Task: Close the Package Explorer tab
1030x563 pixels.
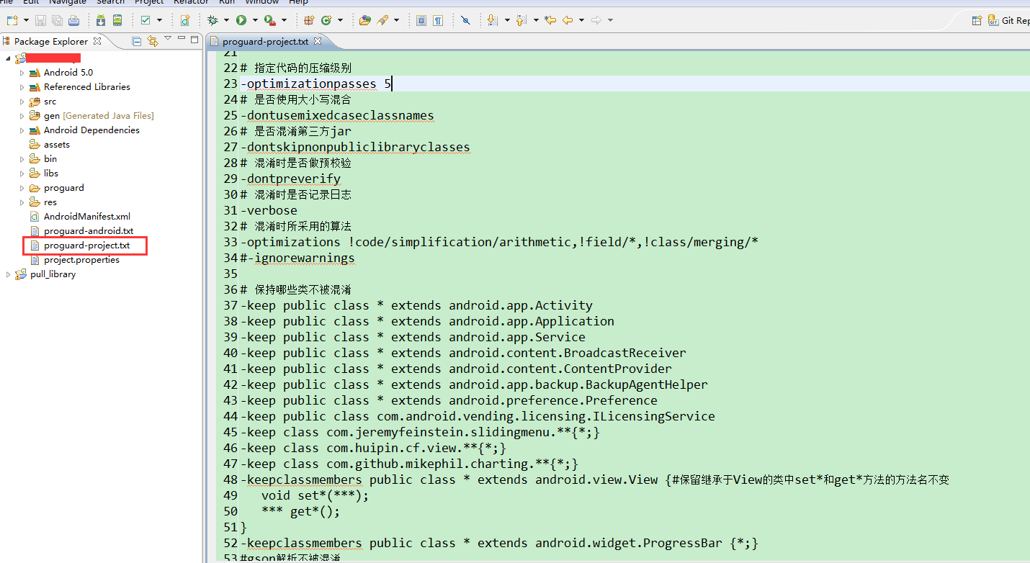Action: [x=97, y=41]
